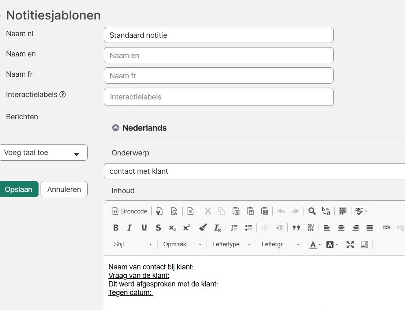Click the Naam en input field
Image resolution: width=405 pixels, height=310 pixels.
pos(218,56)
